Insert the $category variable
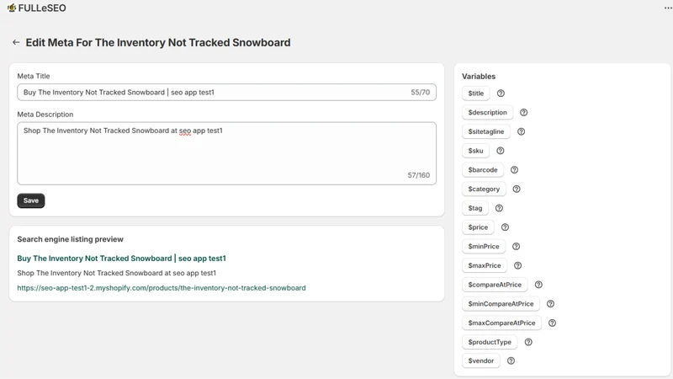The width and height of the screenshot is (673, 379). [485, 189]
